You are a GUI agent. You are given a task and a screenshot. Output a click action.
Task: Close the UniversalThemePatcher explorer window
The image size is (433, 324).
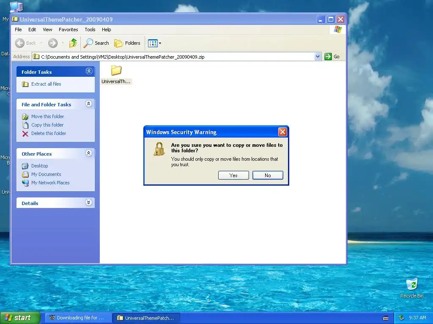pos(340,19)
